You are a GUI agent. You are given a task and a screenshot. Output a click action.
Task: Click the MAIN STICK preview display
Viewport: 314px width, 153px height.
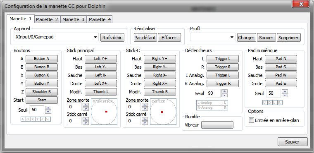point(104,112)
